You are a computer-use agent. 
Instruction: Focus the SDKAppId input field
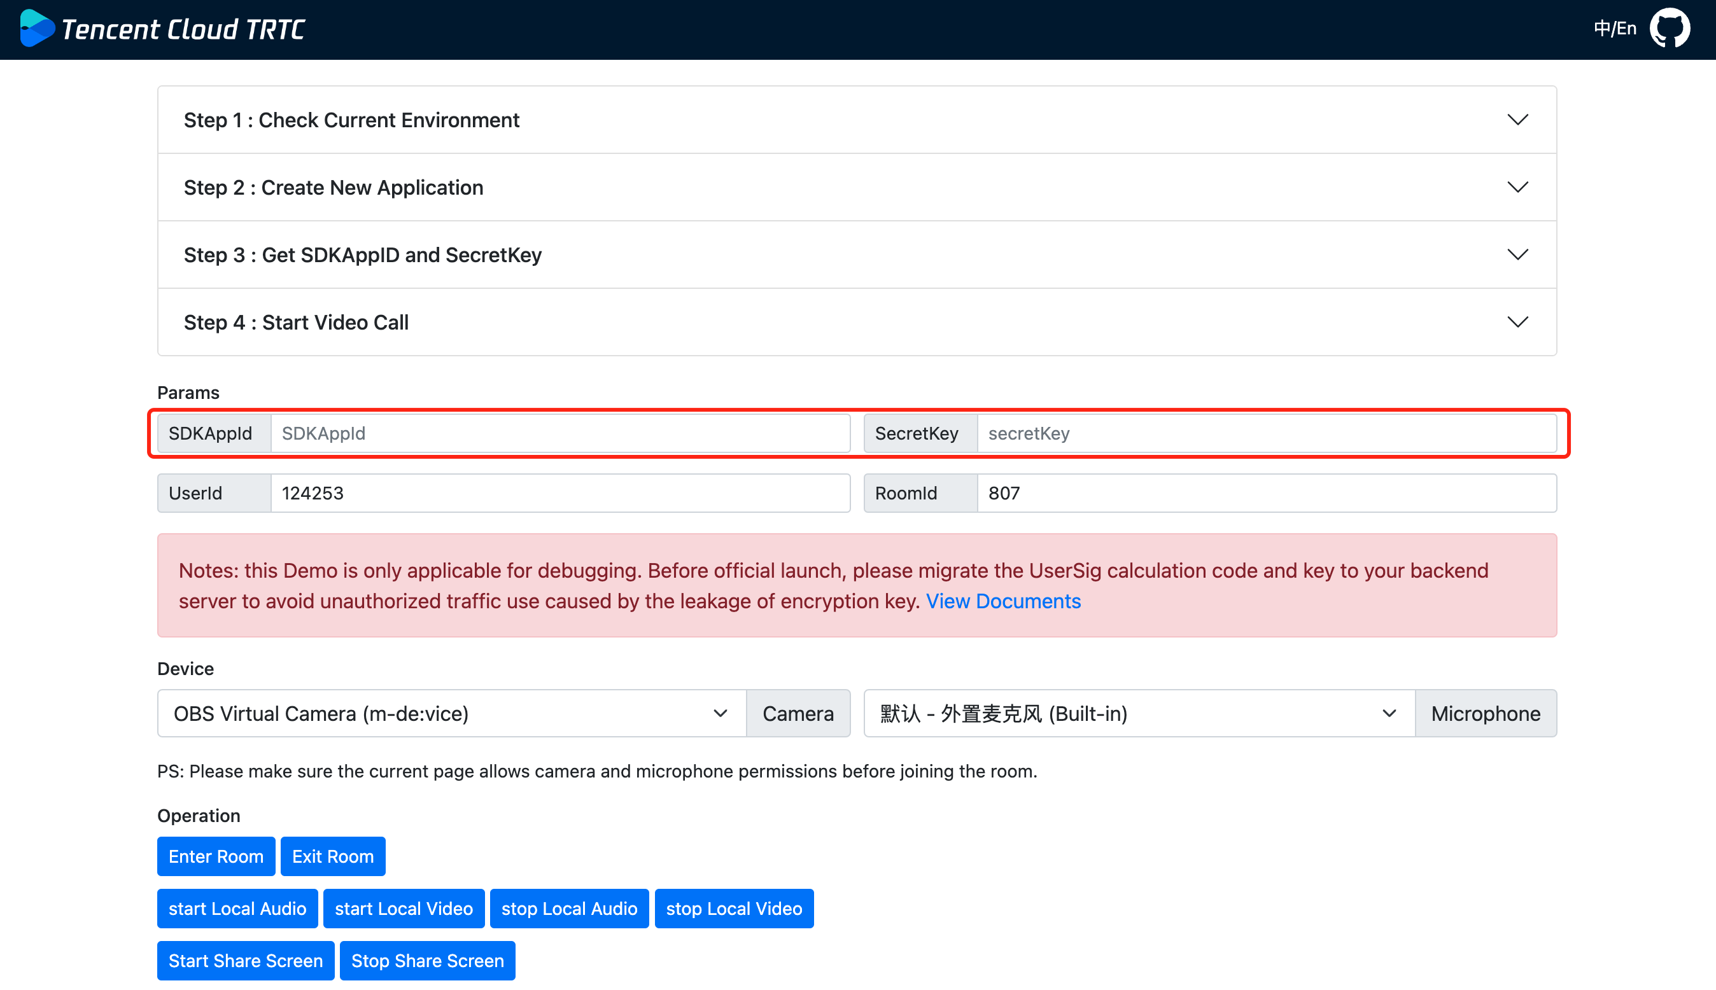pyautogui.click(x=561, y=433)
